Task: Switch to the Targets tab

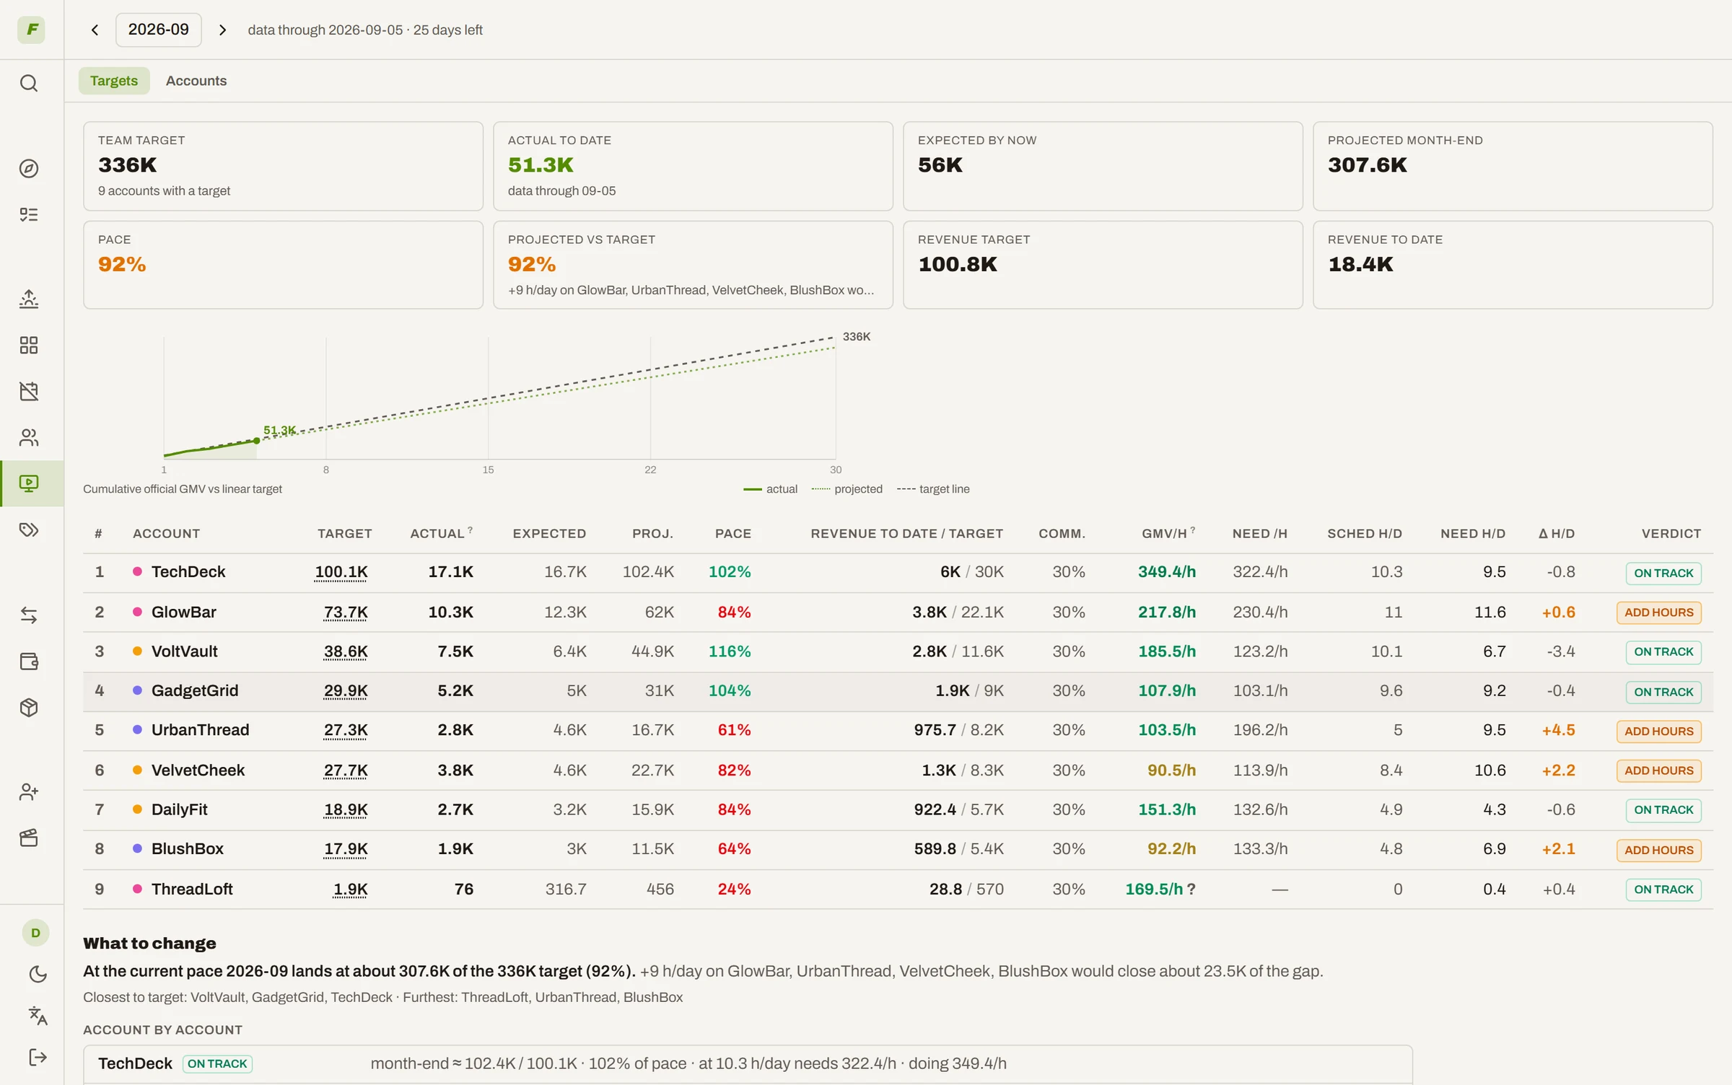Action: (114, 81)
